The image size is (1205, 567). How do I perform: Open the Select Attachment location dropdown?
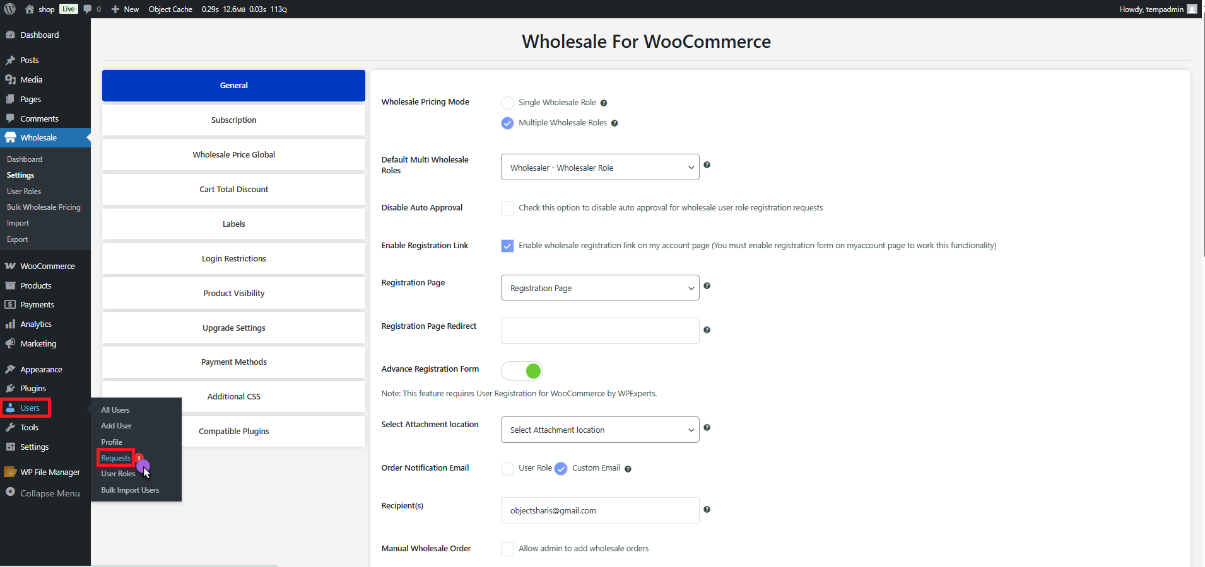[x=599, y=430]
